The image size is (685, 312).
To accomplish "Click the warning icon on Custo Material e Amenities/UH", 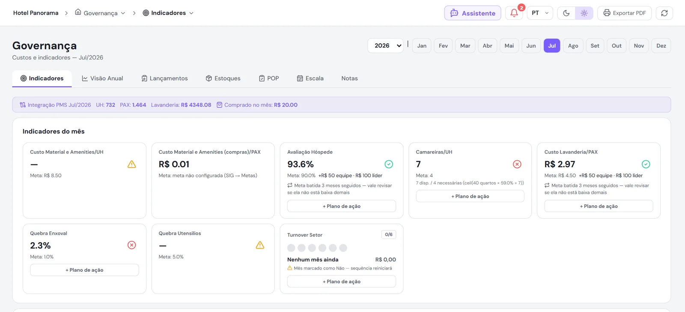I will coord(132,164).
